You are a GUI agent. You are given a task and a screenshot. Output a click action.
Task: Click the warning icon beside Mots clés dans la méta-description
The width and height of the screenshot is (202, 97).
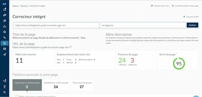(x=17, y=96)
